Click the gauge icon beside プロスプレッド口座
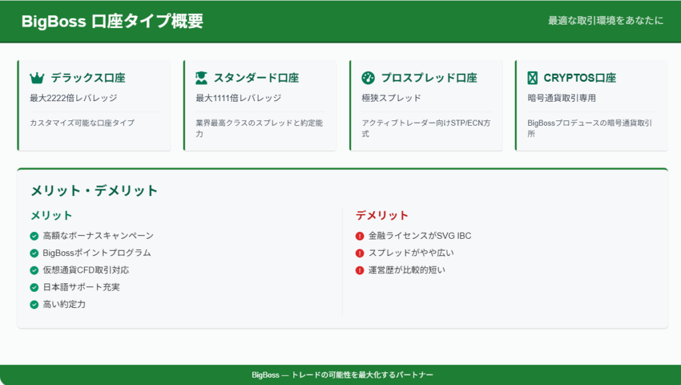Image resolution: width=681 pixels, height=385 pixels. tap(368, 78)
